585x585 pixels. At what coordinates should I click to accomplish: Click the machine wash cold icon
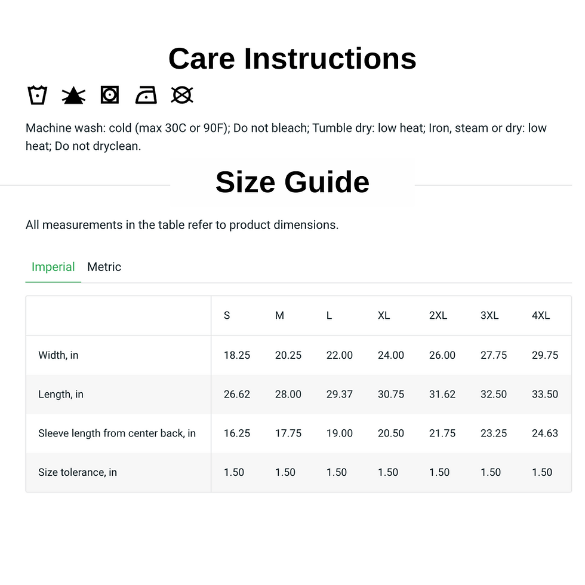point(37,95)
